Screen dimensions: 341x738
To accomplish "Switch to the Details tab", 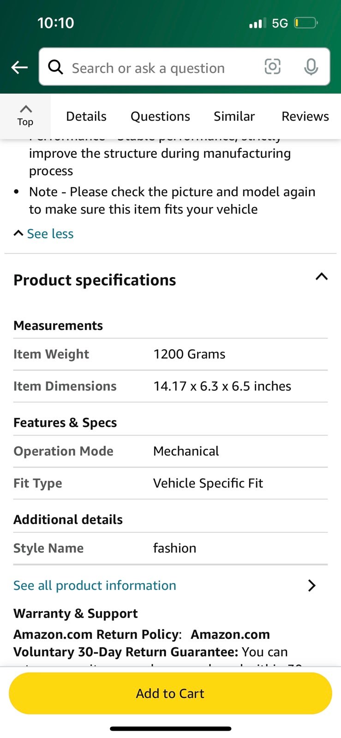I will 86,116.
